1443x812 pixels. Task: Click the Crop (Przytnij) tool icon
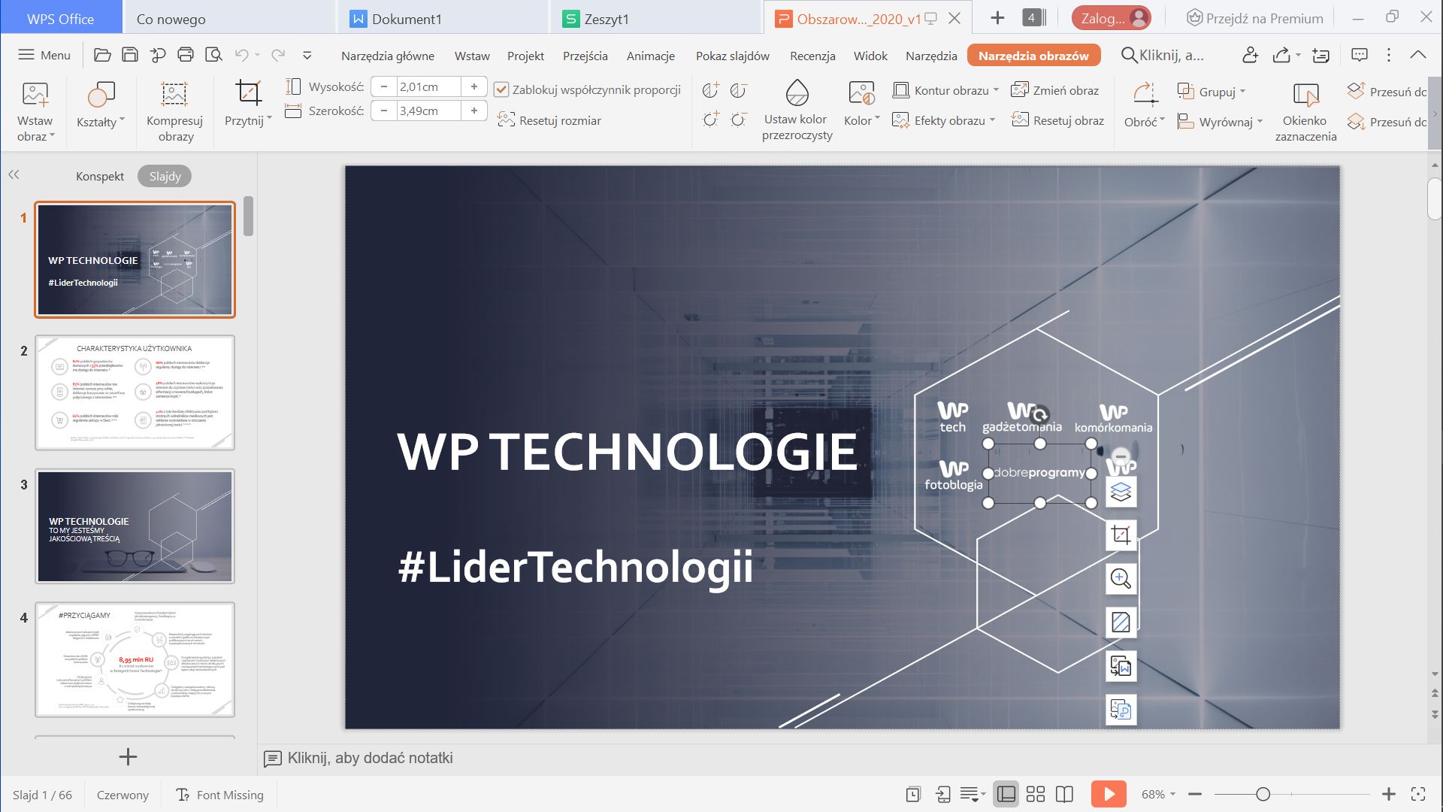point(248,93)
